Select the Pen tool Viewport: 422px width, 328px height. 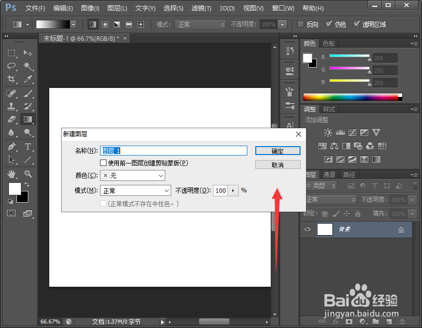[x=11, y=147]
